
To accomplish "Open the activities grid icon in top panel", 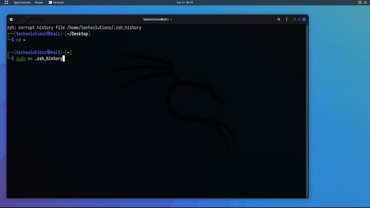I will [6, 2].
